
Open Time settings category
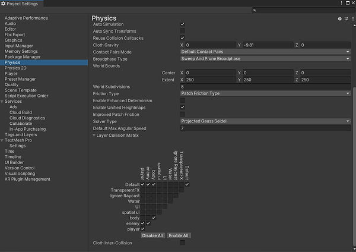[9, 151]
